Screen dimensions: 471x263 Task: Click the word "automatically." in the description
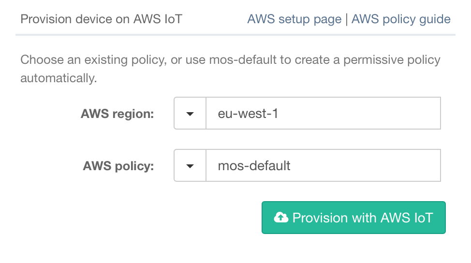(x=59, y=78)
